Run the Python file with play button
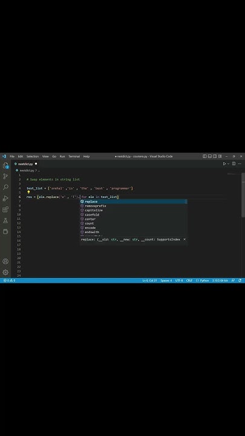This screenshot has height=436, width=245. [x=224, y=163]
